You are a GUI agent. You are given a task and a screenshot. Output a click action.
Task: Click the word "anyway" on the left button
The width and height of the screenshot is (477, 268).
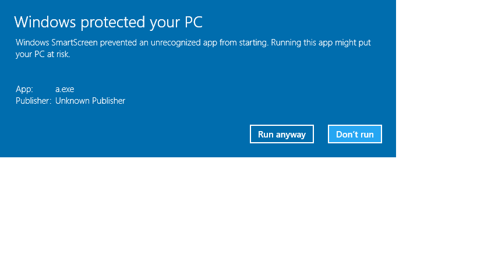point(291,135)
